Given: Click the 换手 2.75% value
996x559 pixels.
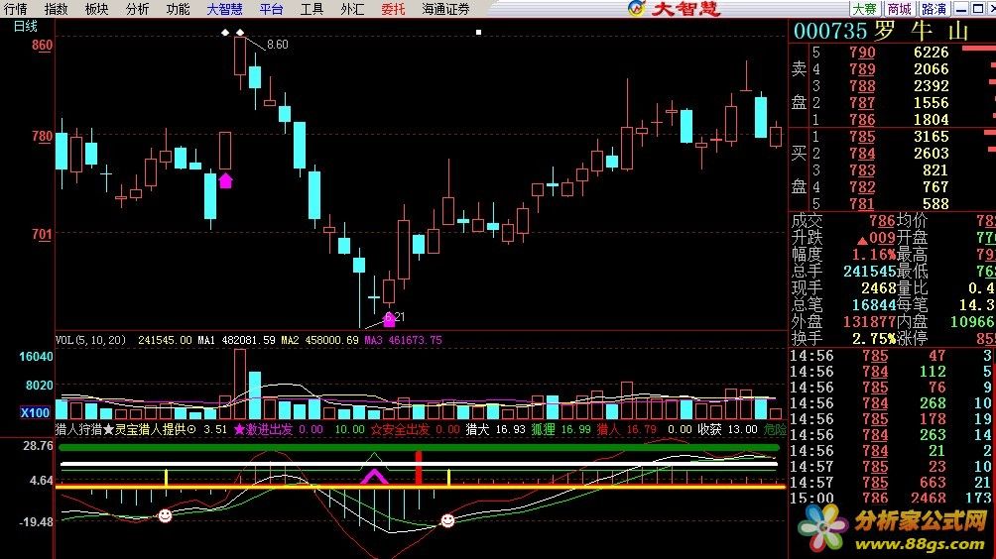Looking at the screenshot, I should [x=874, y=339].
